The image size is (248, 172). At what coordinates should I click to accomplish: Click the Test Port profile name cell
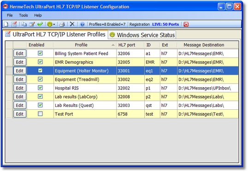(85, 114)
